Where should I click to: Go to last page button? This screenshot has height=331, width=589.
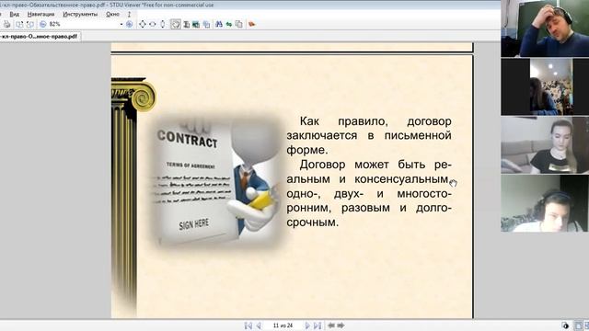point(318,325)
